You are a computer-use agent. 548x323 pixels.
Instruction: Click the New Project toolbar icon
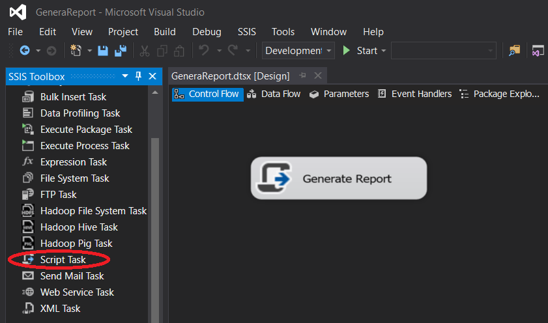[x=76, y=51]
